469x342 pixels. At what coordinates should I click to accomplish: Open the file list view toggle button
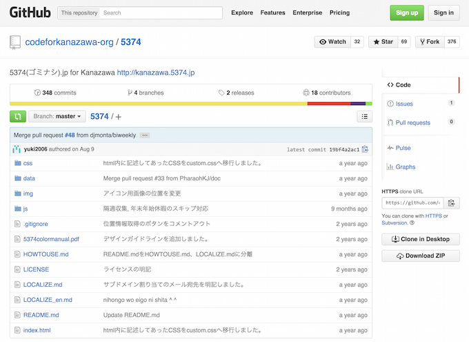(x=365, y=117)
